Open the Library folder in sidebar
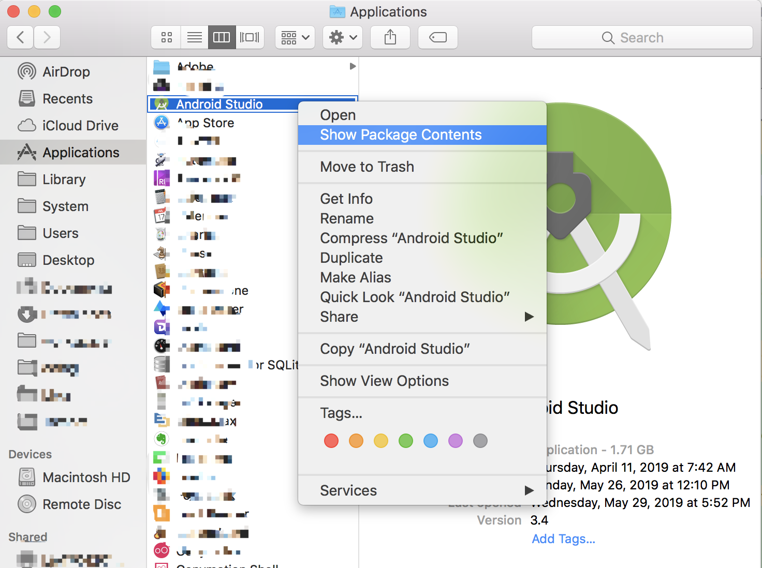 (73, 179)
